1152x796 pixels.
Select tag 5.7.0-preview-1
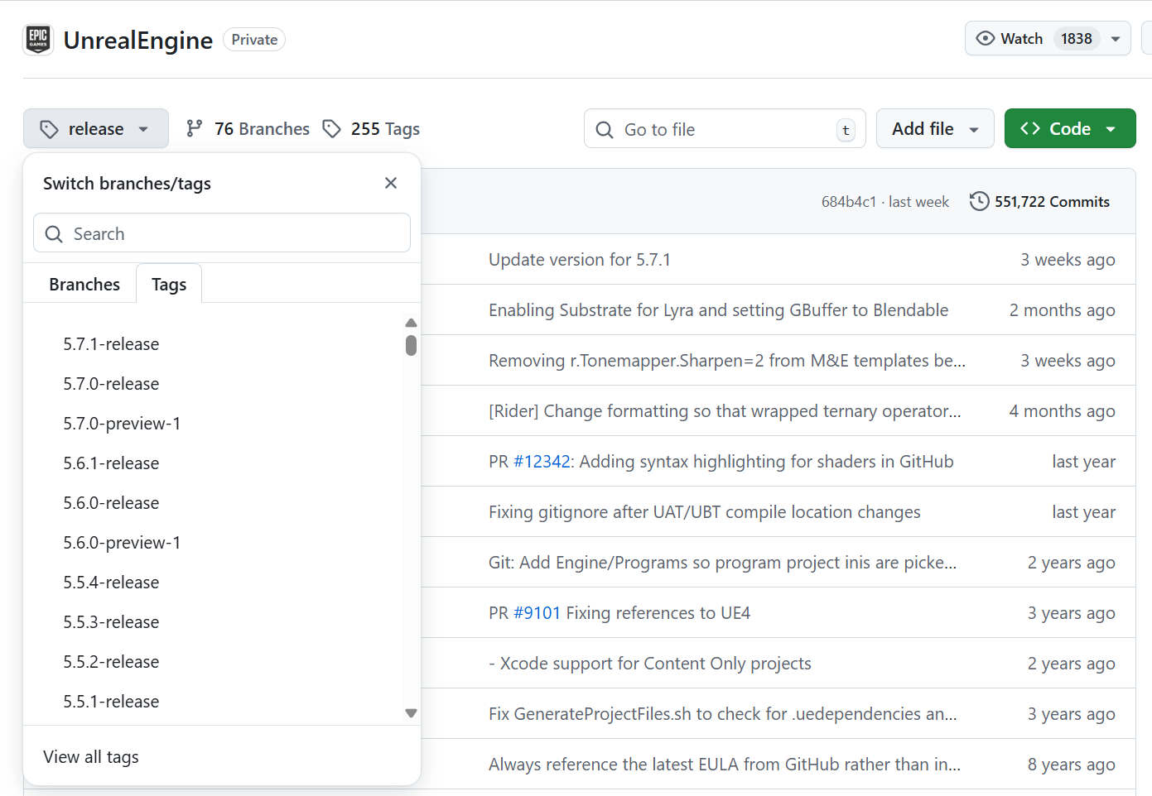[122, 424]
